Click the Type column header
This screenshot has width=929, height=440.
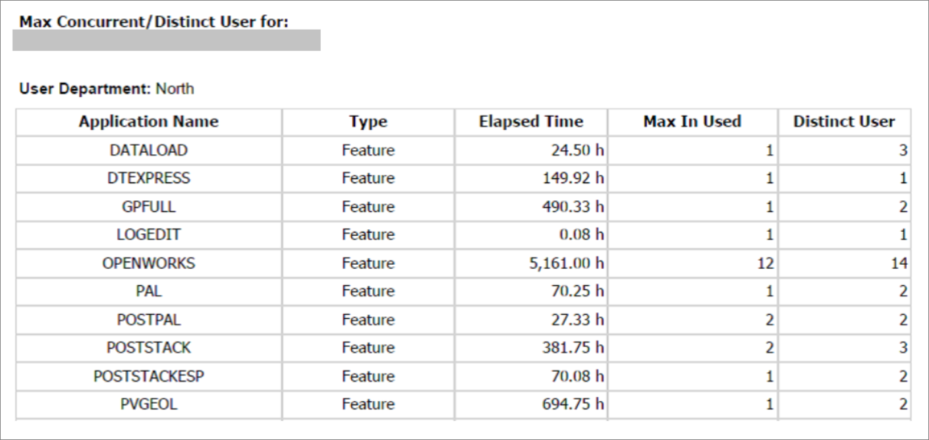368,122
